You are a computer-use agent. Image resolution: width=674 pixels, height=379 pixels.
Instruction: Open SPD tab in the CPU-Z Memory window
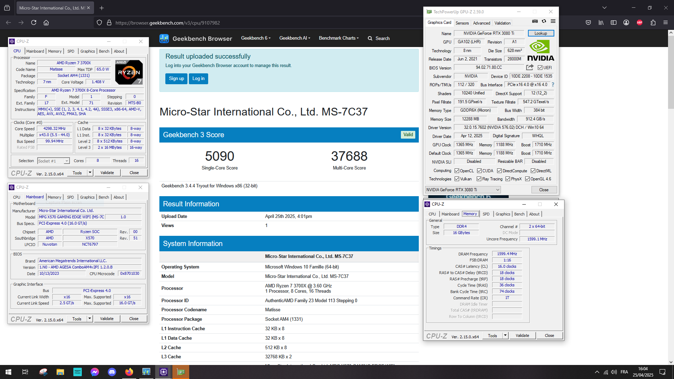coord(486,214)
